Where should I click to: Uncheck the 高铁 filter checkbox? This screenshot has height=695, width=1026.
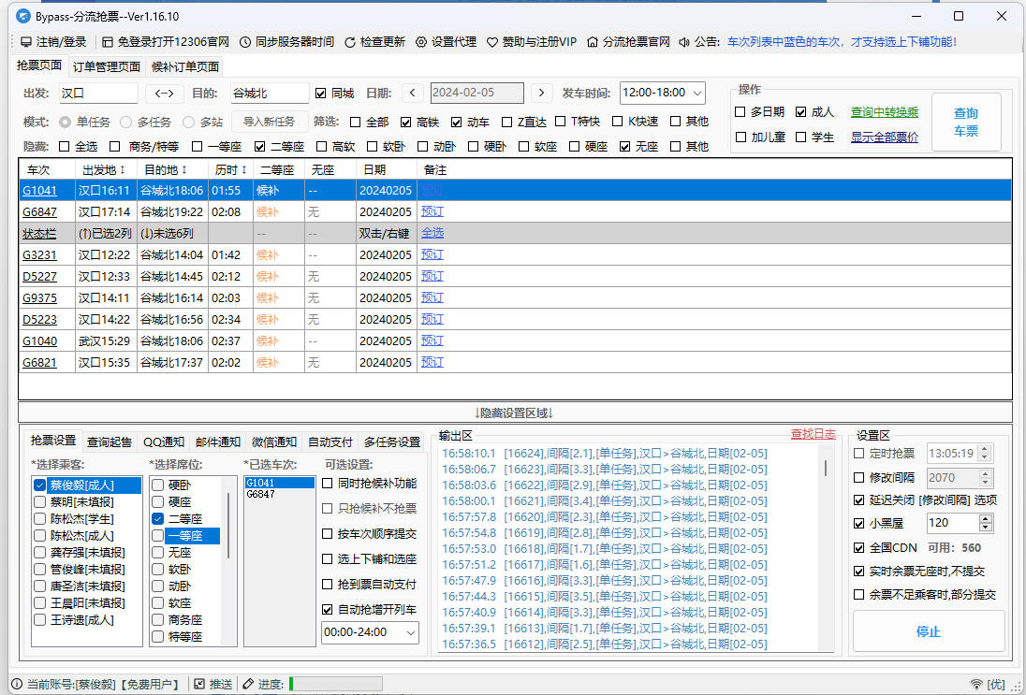point(405,122)
